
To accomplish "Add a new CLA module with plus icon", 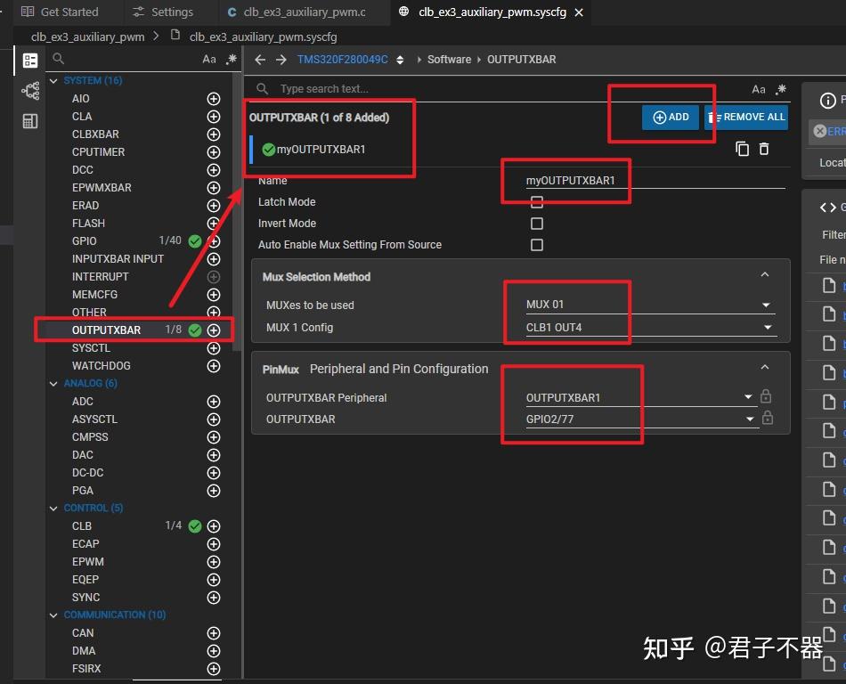I will click(x=214, y=117).
